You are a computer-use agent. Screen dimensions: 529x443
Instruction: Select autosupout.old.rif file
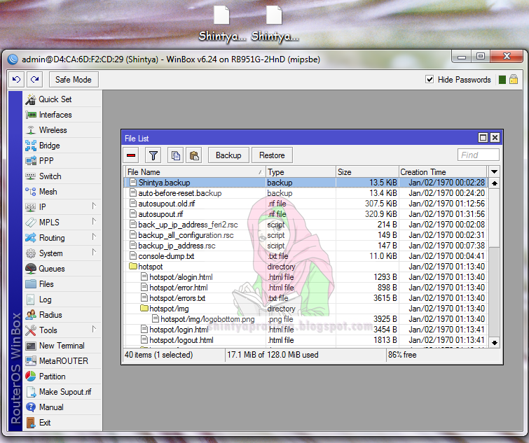coord(305,204)
